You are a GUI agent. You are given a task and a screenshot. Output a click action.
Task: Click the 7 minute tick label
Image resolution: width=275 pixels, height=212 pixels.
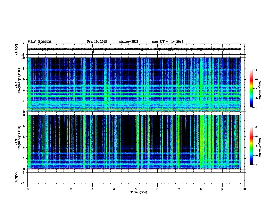(179, 189)
